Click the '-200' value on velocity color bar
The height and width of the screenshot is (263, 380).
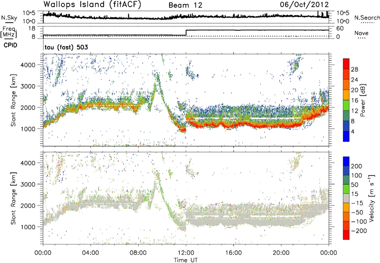point(359,231)
